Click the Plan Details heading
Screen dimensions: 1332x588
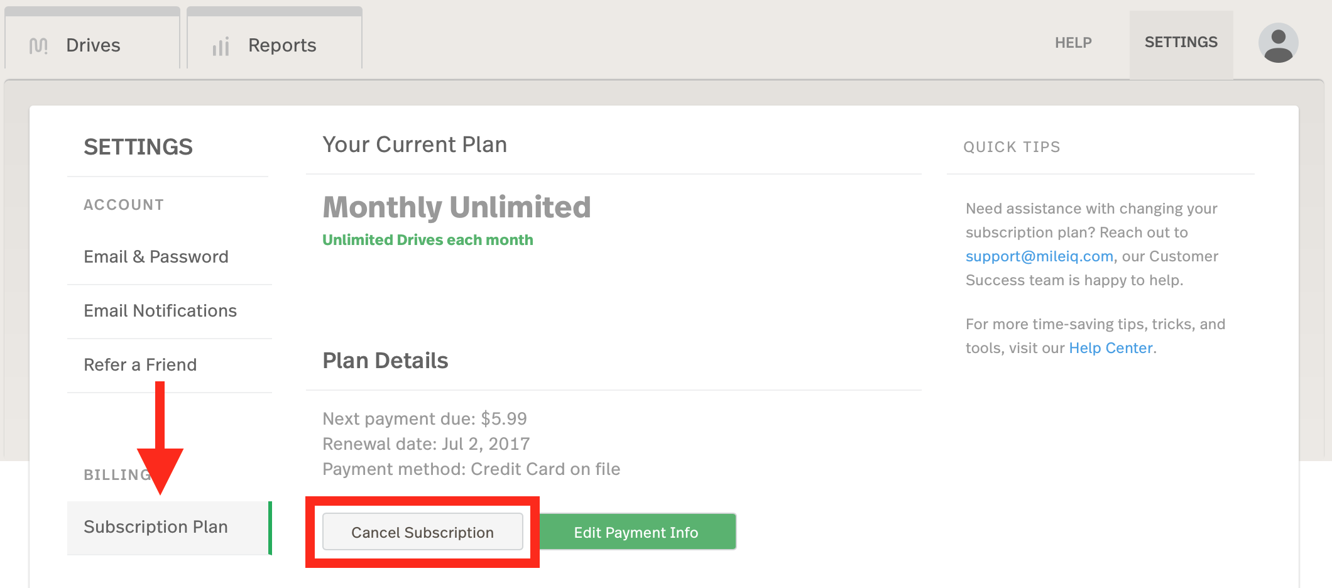[385, 360]
